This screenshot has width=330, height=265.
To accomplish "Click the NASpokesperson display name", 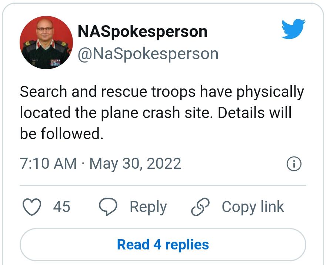I will point(142,32).
